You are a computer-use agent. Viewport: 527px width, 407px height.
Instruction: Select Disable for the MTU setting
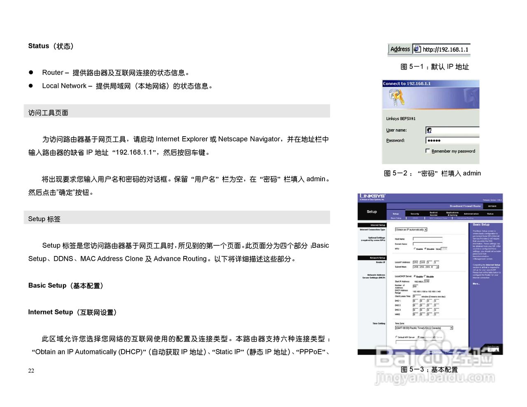click(425, 249)
